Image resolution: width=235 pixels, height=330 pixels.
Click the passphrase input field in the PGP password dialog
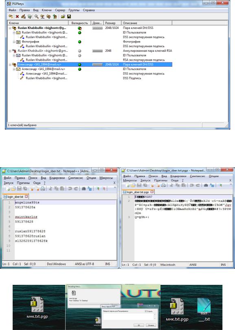129,317
